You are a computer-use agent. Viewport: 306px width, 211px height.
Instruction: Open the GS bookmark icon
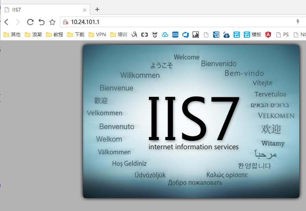175,35
